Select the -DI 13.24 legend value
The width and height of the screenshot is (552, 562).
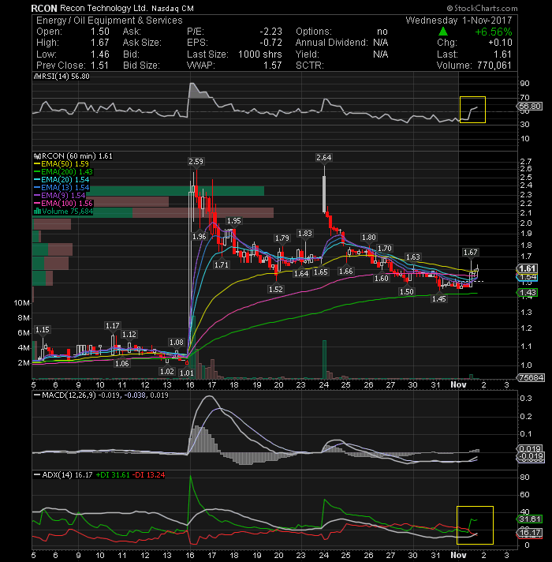pyautogui.click(x=148, y=475)
